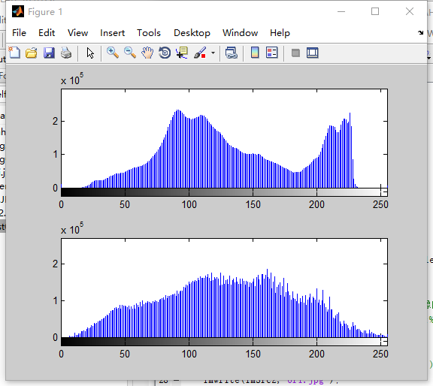Select the Zoom Out magnifier tool

tap(130, 53)
